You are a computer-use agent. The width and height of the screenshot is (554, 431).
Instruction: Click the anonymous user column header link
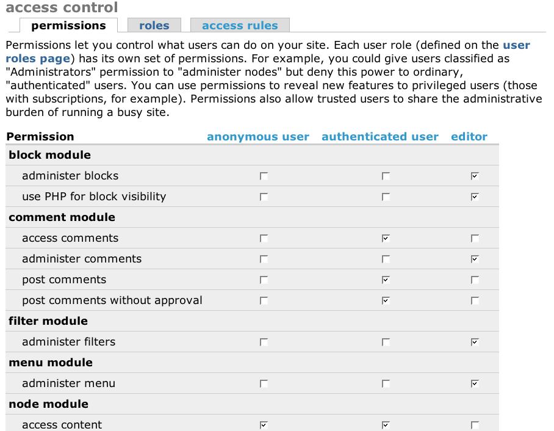point(257,137)
